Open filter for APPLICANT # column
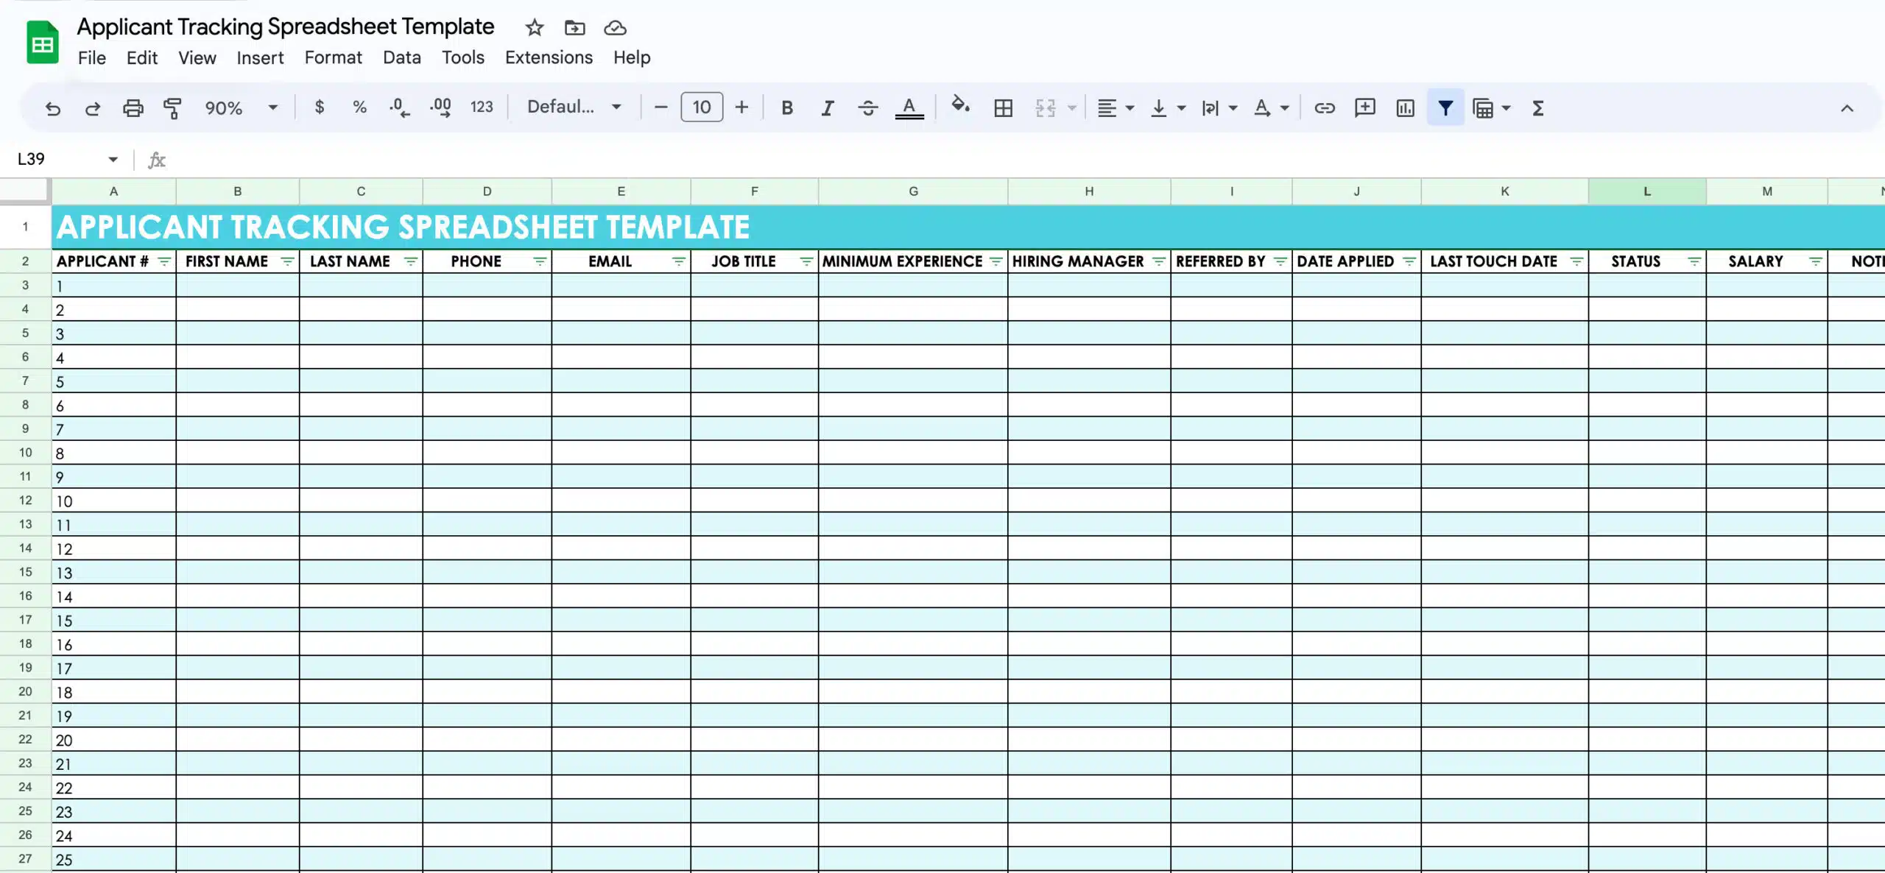 point(164,261)
